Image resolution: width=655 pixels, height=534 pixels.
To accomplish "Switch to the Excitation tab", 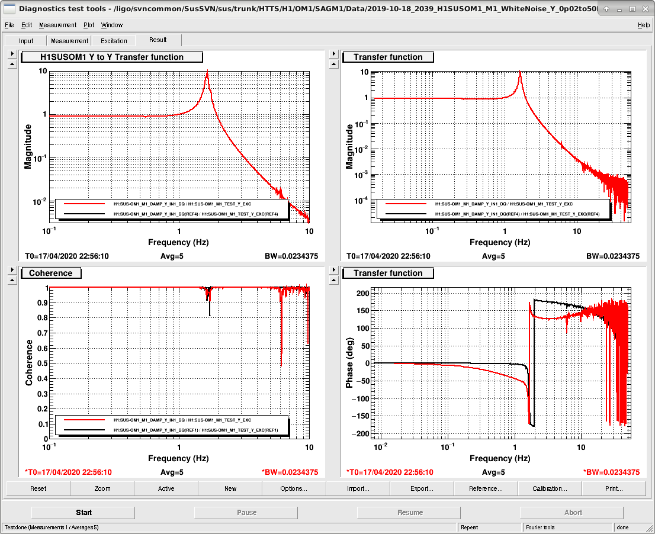I will 114,40.
